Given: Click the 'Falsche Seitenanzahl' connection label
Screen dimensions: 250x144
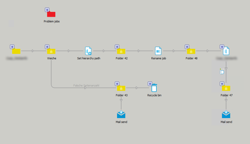Looking at the screenshot, I should pos(86,85).
